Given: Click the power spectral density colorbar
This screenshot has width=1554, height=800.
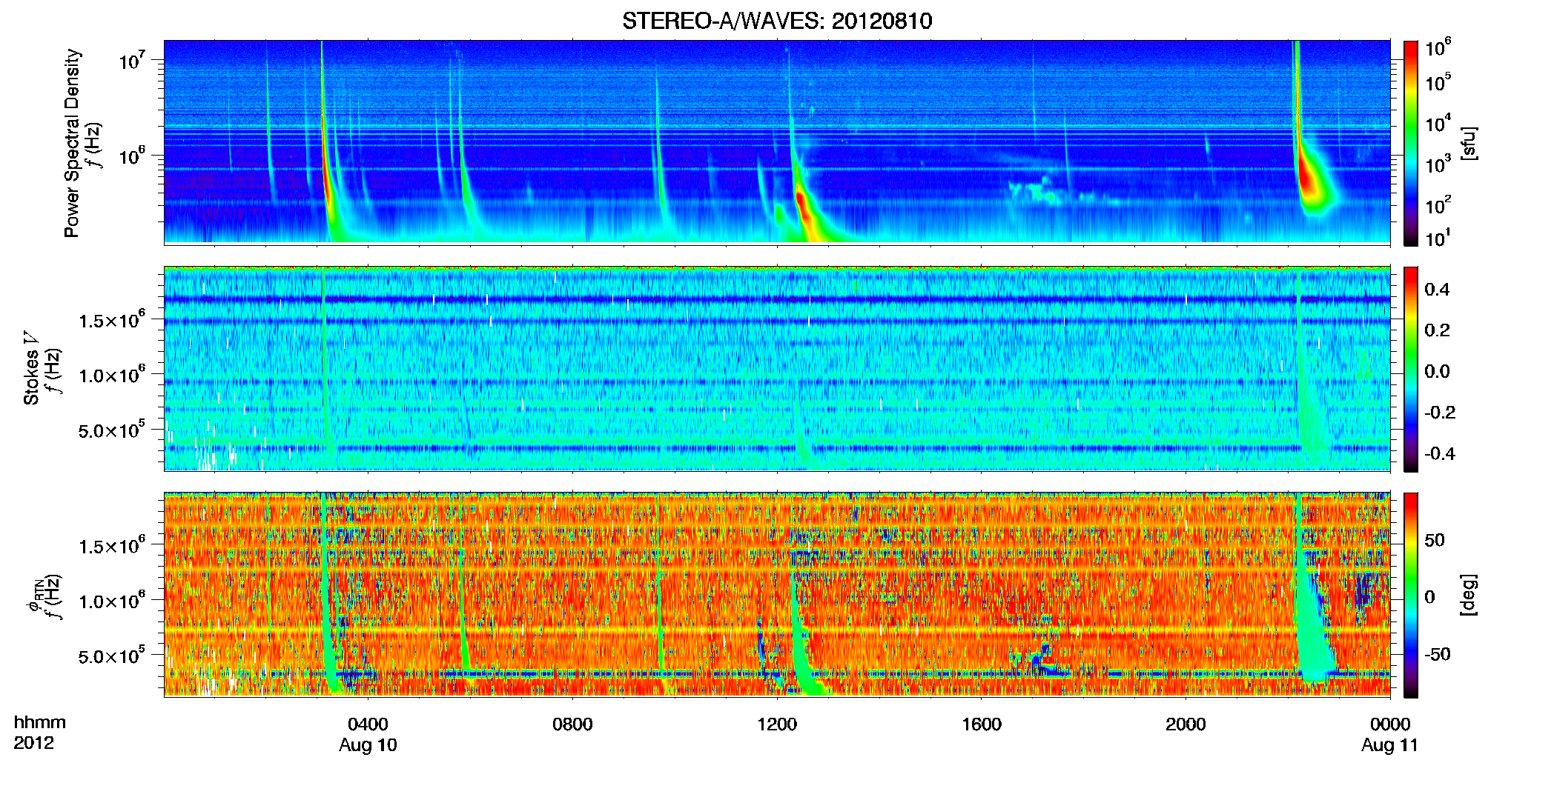Looking at the screenshot, I should pyautogui.click(x=1411, y=143).
